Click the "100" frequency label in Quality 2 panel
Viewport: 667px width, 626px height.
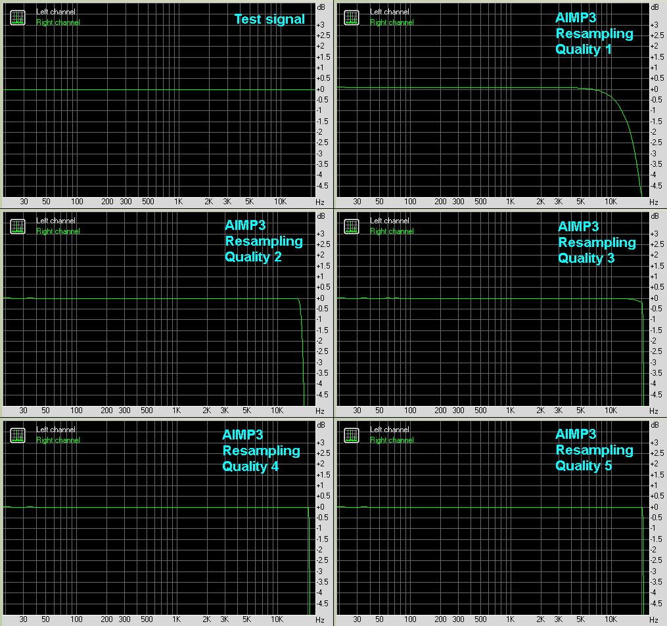tap(76, 411)
